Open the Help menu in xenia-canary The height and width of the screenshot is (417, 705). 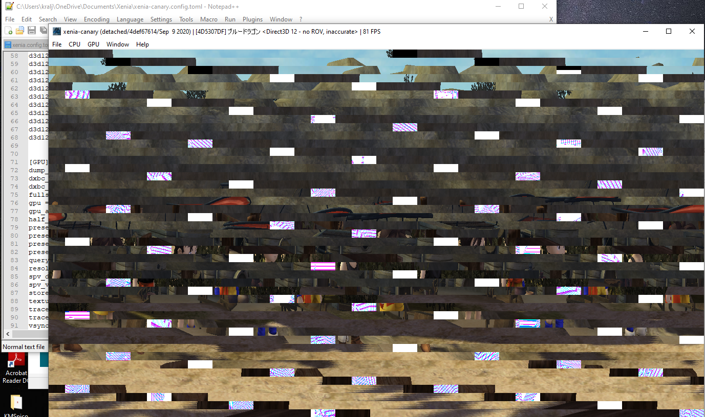point(142,44)
